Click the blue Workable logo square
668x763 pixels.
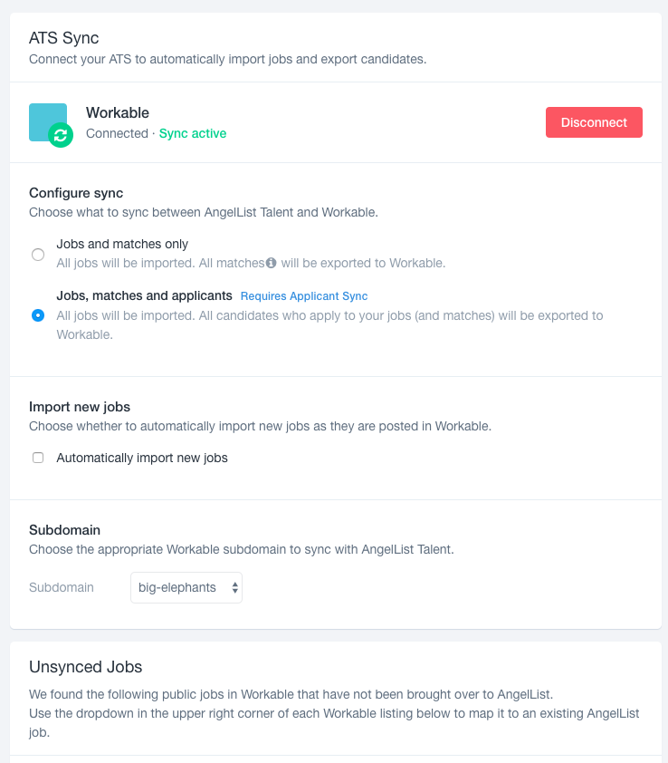pos(48,122)
